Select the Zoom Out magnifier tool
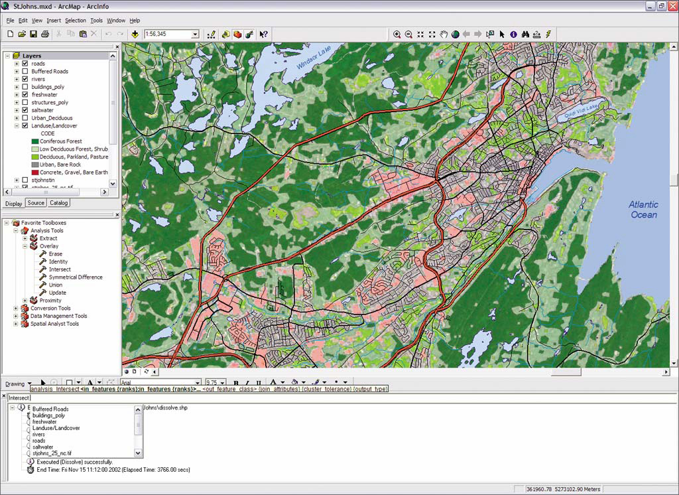 click(x=408, y=35)
